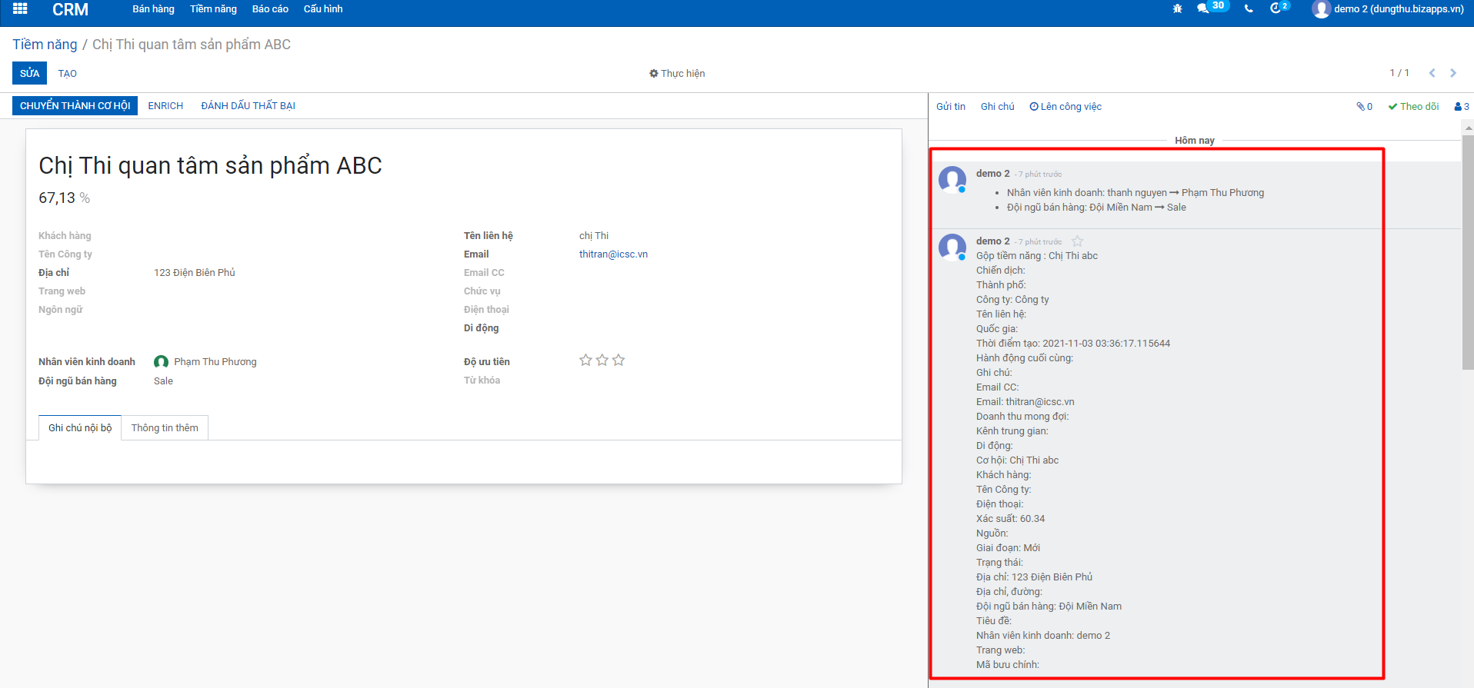The height and width of the screenshot is (688, 1474).
Task: Click Cơ hội: Chị Thi abc line
Action: 1017,460
